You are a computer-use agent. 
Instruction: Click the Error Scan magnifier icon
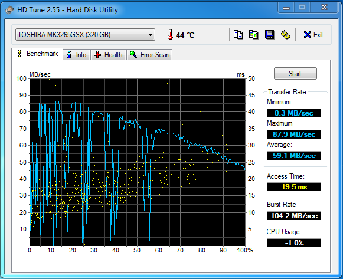click(x=133, y=54)
